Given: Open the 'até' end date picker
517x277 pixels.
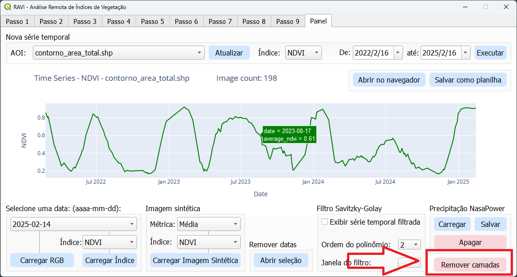Looking at the screenshot, I should point(466,53).
